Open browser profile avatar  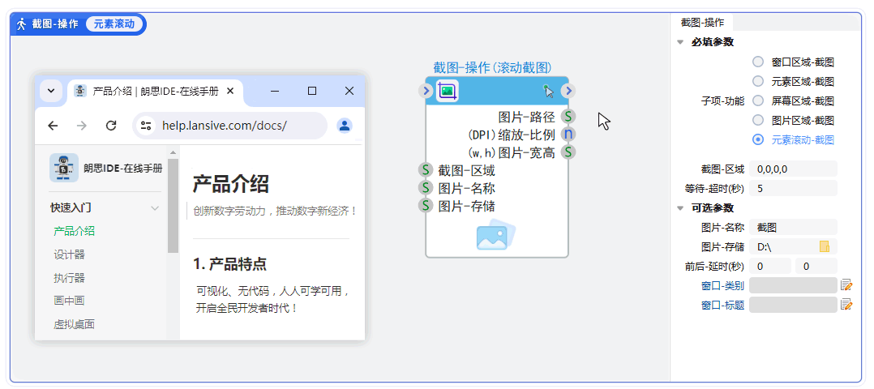345,126
